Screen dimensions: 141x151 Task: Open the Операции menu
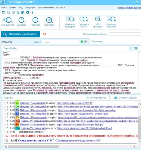[x=30, y=8]
